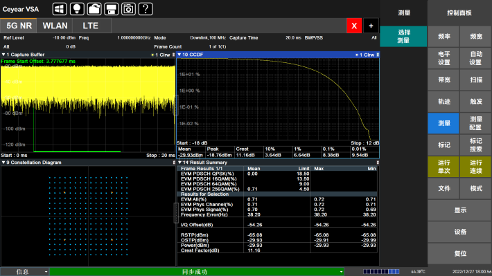Switch to the WLAN tab
492x276 pixels.
point(55,26)
